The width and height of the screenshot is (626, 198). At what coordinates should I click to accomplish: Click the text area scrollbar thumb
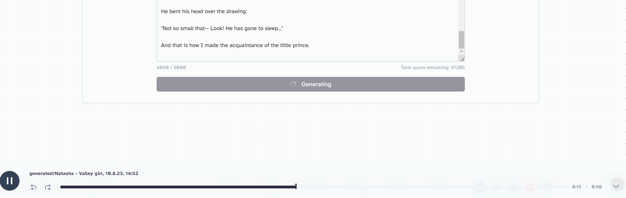(461, 40)
